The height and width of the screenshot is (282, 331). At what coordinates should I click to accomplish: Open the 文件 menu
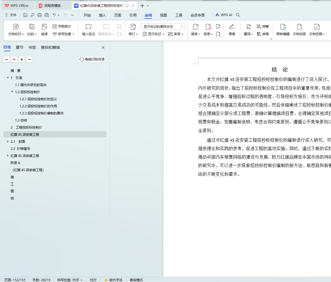[x=11, y=15]
